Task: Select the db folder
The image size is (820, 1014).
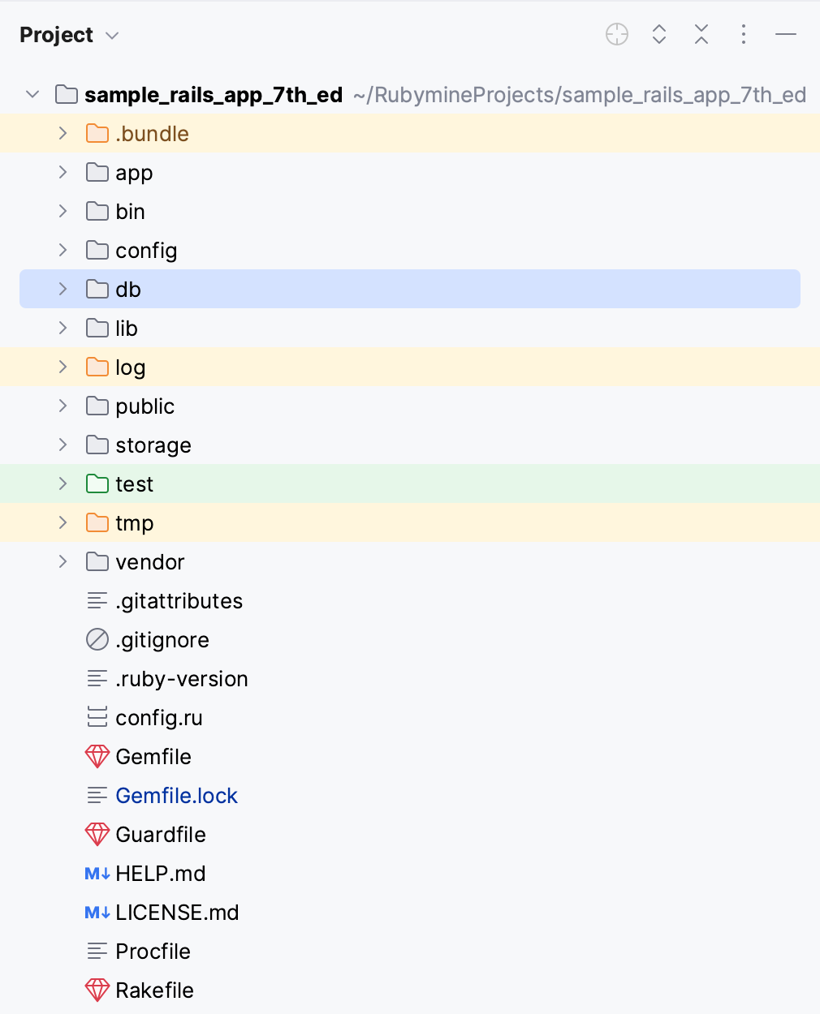Action: click(x=127, y=289)
